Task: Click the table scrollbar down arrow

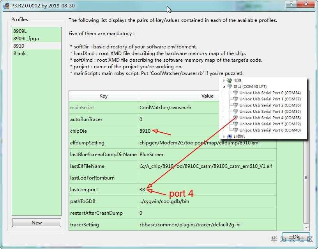Action: [306, 228]
